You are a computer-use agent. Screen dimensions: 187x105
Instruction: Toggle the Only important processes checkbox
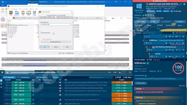[x=173, y=33]
